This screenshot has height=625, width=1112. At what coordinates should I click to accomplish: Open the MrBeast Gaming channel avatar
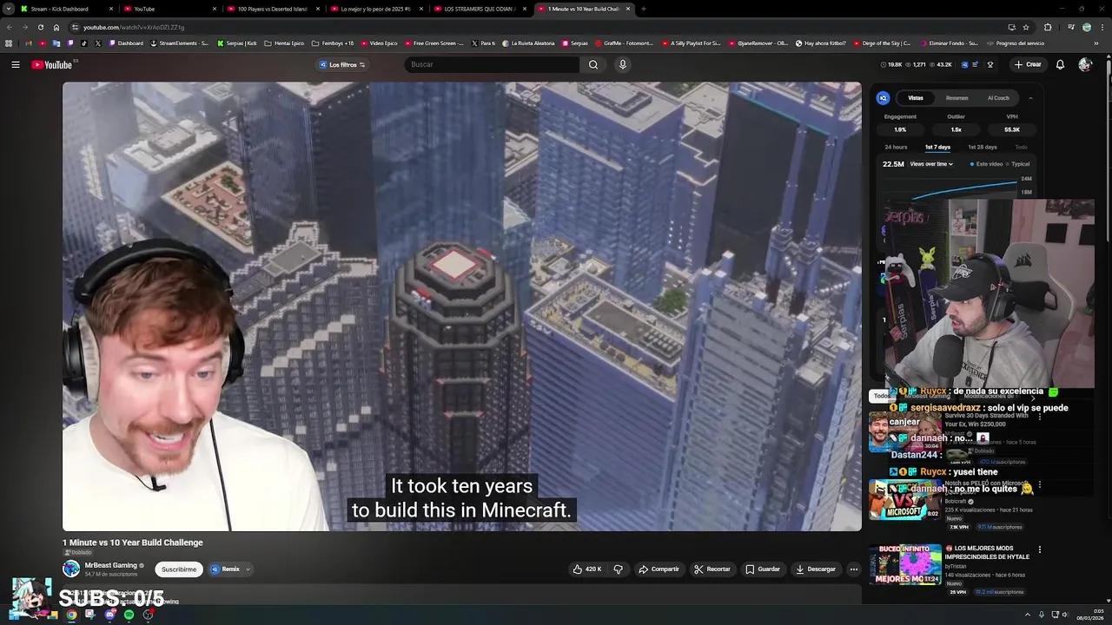click(71, 569)
